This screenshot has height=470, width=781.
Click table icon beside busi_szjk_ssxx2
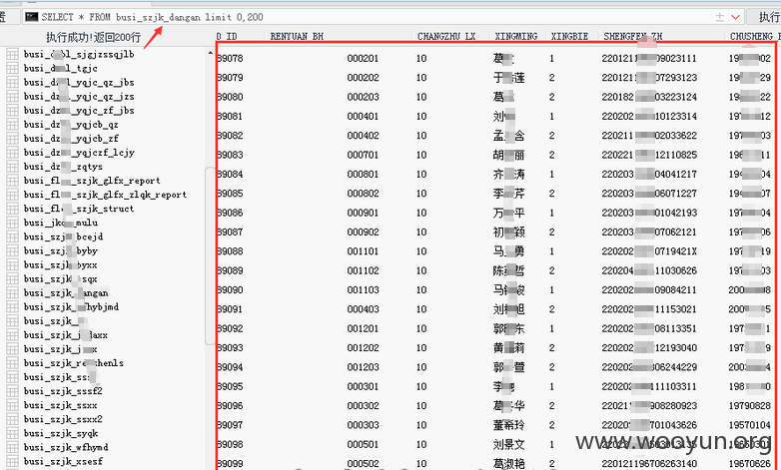(12, 419)
